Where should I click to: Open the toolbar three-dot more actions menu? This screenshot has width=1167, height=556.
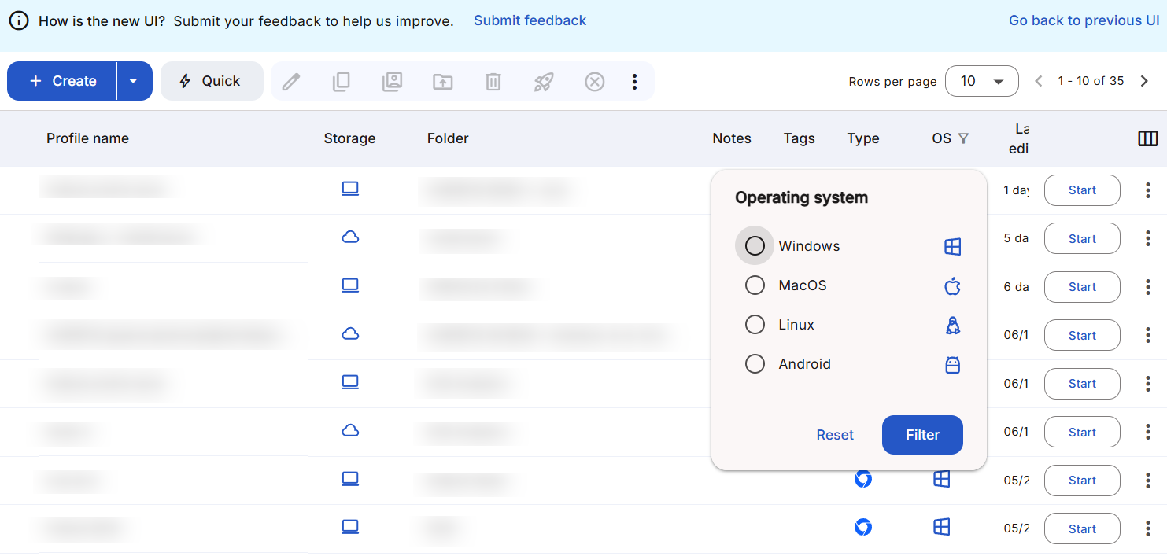pos(634,82)
